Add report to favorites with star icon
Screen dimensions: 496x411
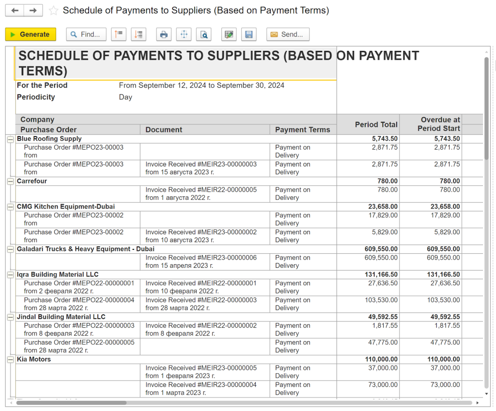coord(53,11)
